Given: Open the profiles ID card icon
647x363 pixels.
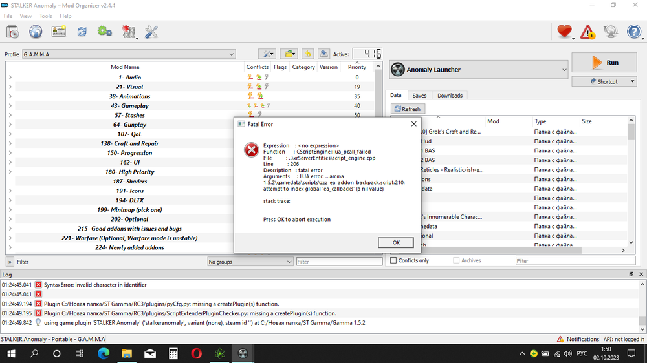Looking at the screenshot, I should pos(60,31).
